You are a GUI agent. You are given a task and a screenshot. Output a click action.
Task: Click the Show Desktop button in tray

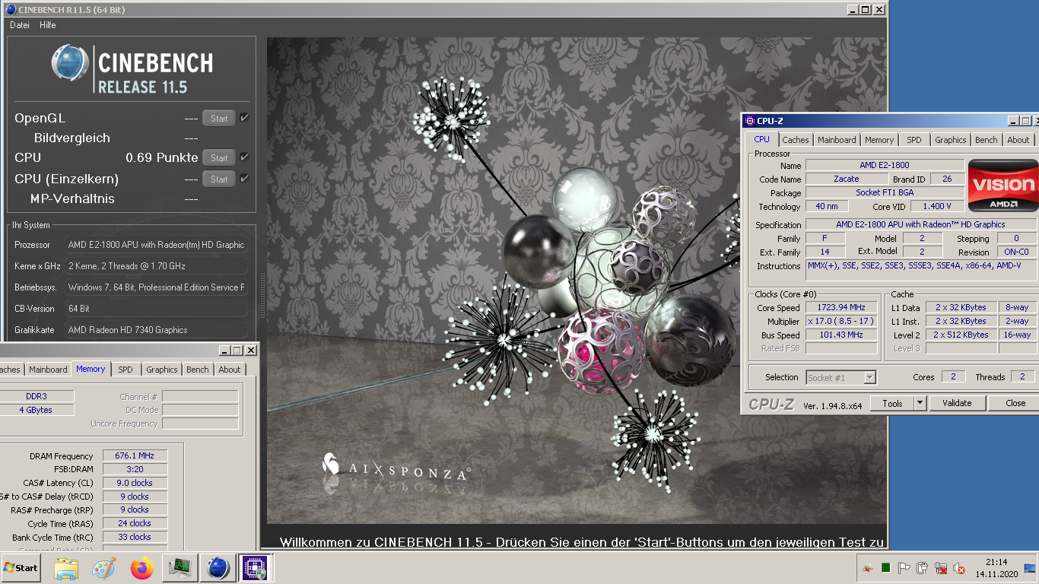click(1030, 568)
